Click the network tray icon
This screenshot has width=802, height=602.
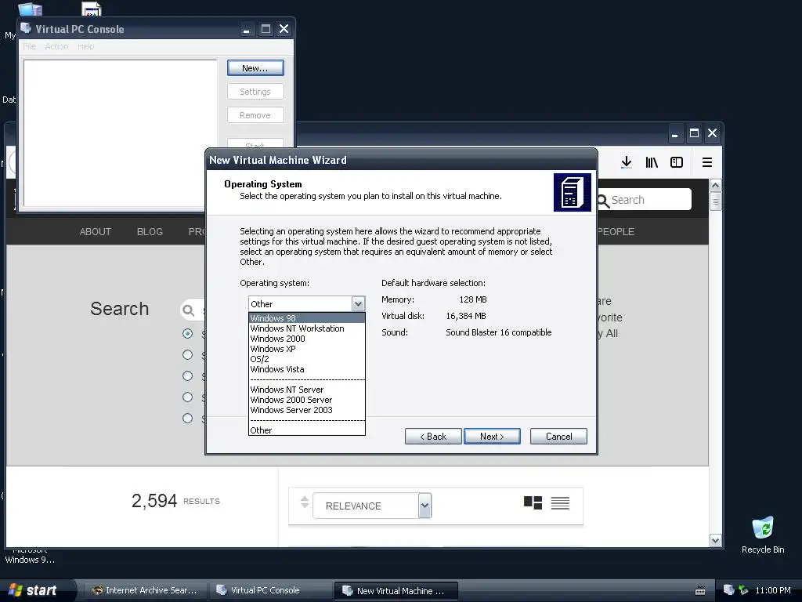pyautogui.click(x=743, y=589)
